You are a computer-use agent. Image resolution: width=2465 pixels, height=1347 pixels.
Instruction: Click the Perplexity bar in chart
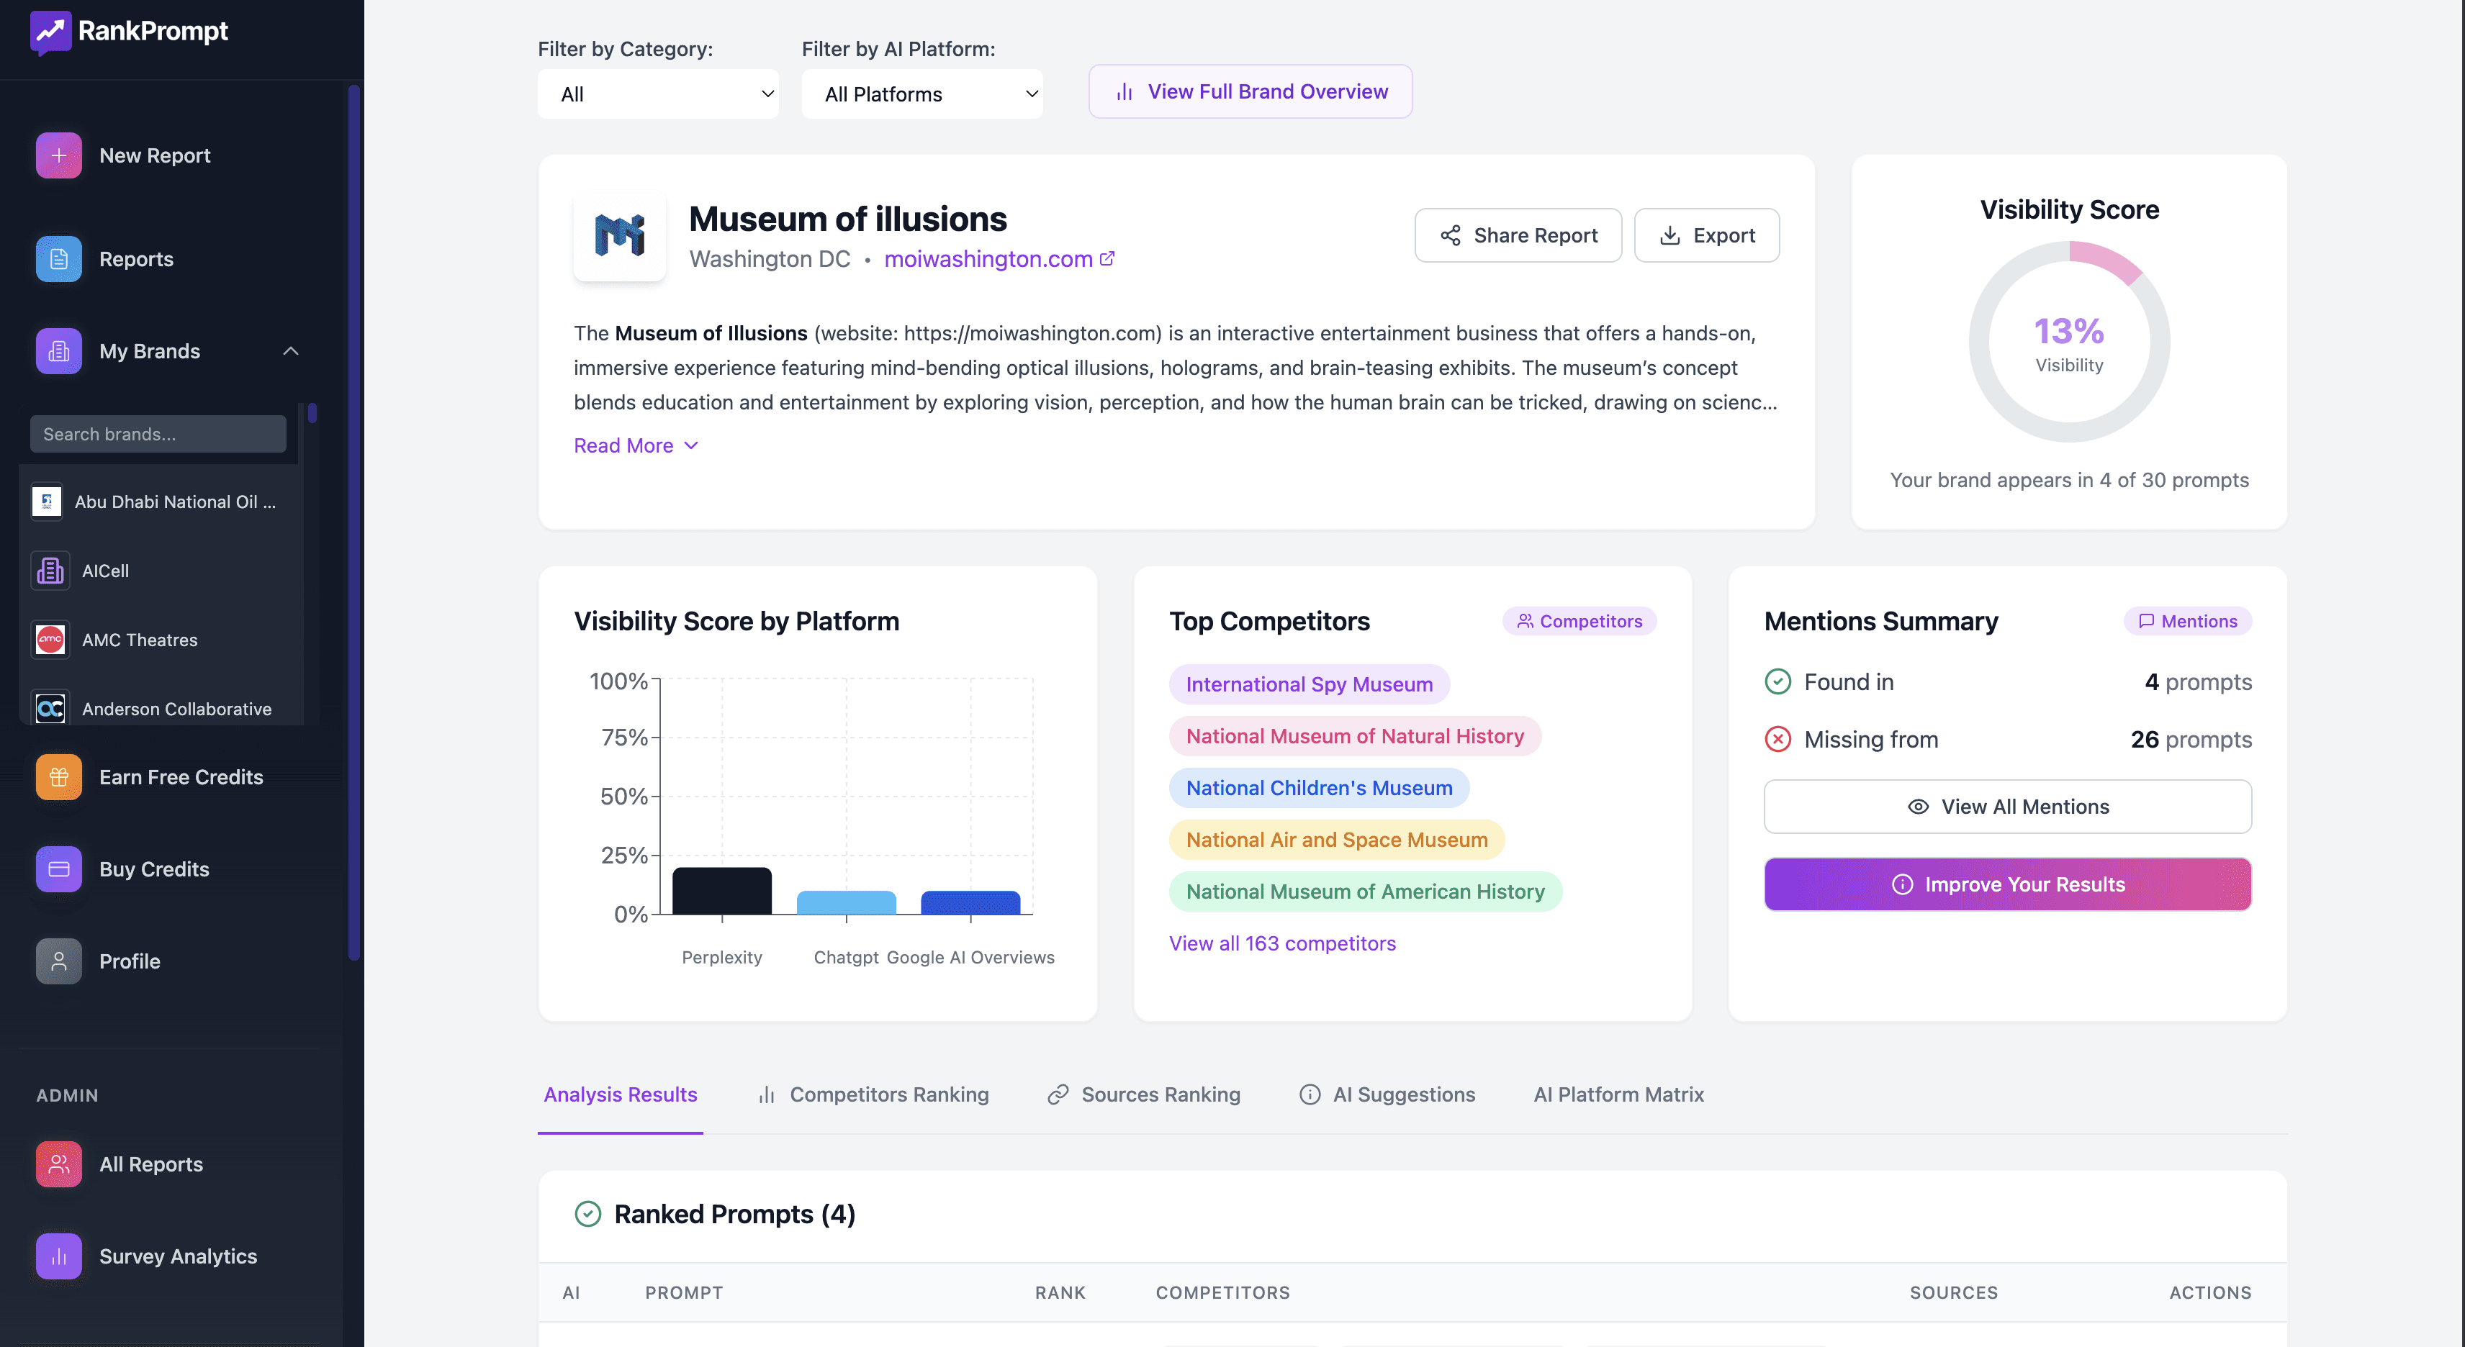click(721, 891)
